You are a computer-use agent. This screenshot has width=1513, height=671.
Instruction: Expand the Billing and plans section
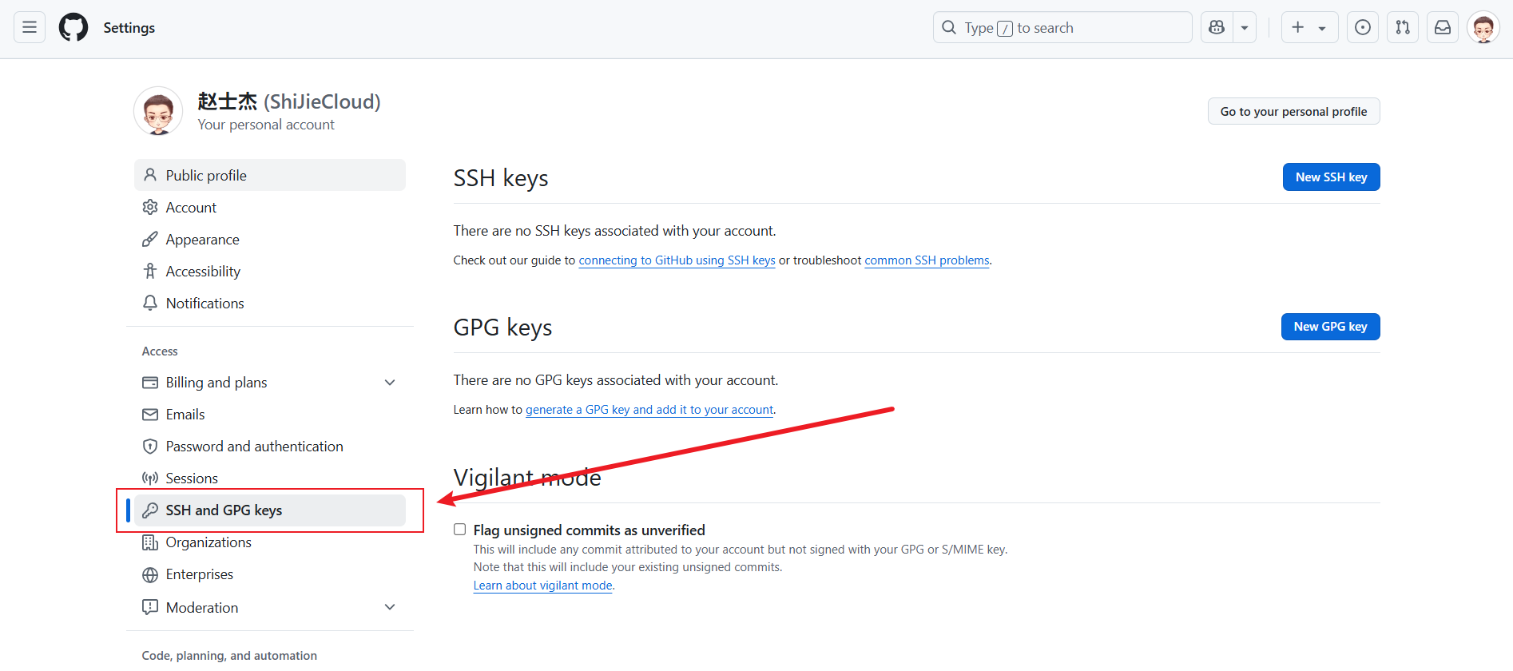pos(390,383)
